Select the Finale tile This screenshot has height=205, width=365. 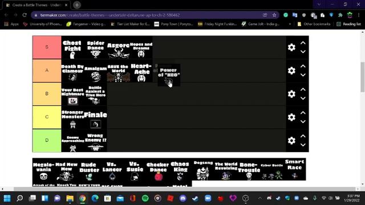pyautogui.click(x=95, y=117)
